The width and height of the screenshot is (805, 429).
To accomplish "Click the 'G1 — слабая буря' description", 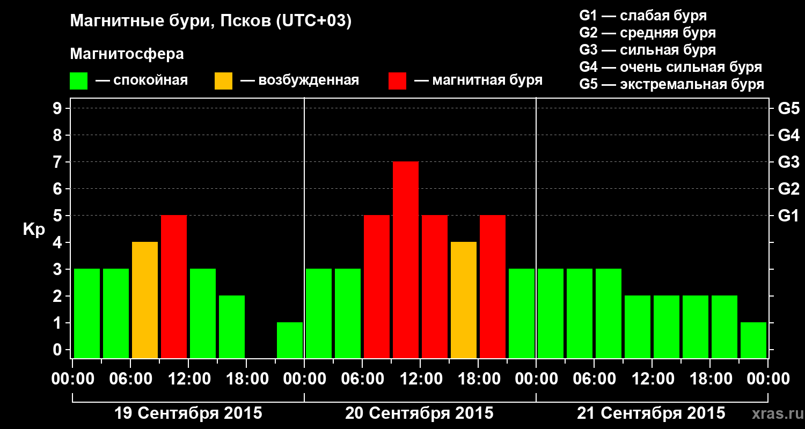I will (643, 16).
